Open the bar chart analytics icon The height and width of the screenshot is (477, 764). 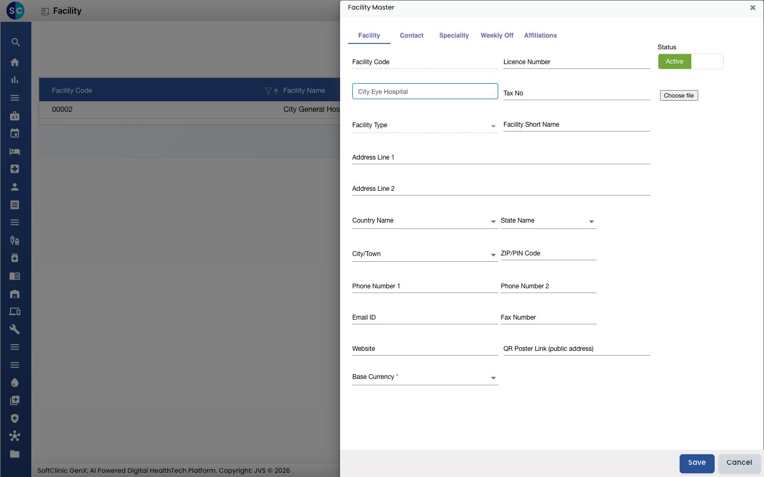coord(15,80)
